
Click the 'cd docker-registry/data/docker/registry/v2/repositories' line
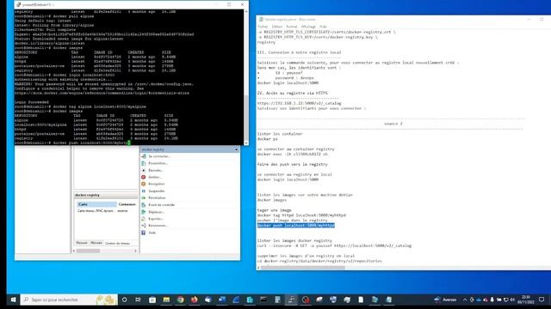point(319,261)
